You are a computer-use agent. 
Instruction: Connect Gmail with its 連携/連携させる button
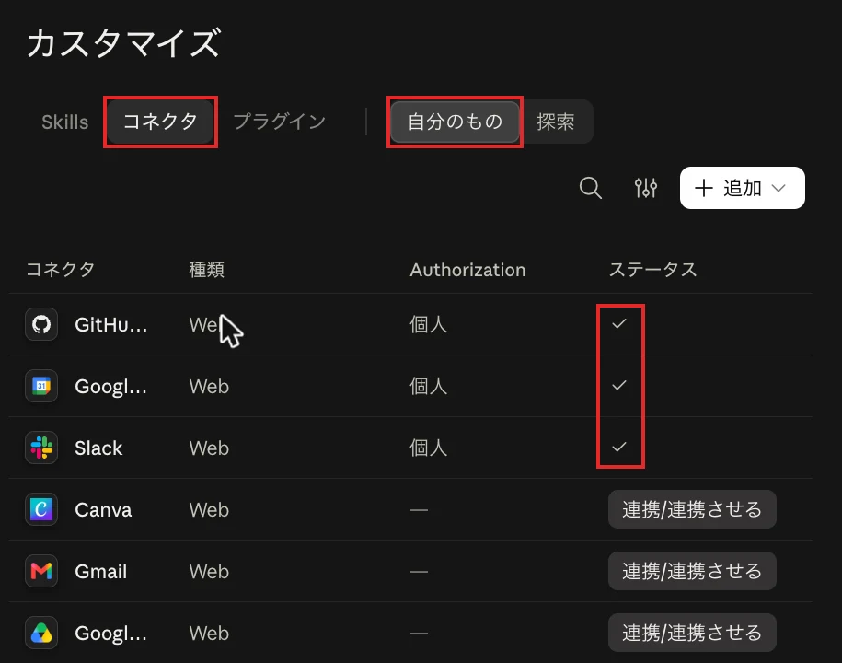(692, 571)
